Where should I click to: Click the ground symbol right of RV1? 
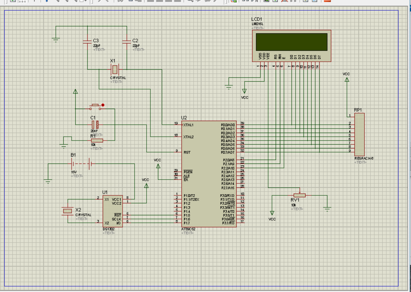tap(327, 208)
